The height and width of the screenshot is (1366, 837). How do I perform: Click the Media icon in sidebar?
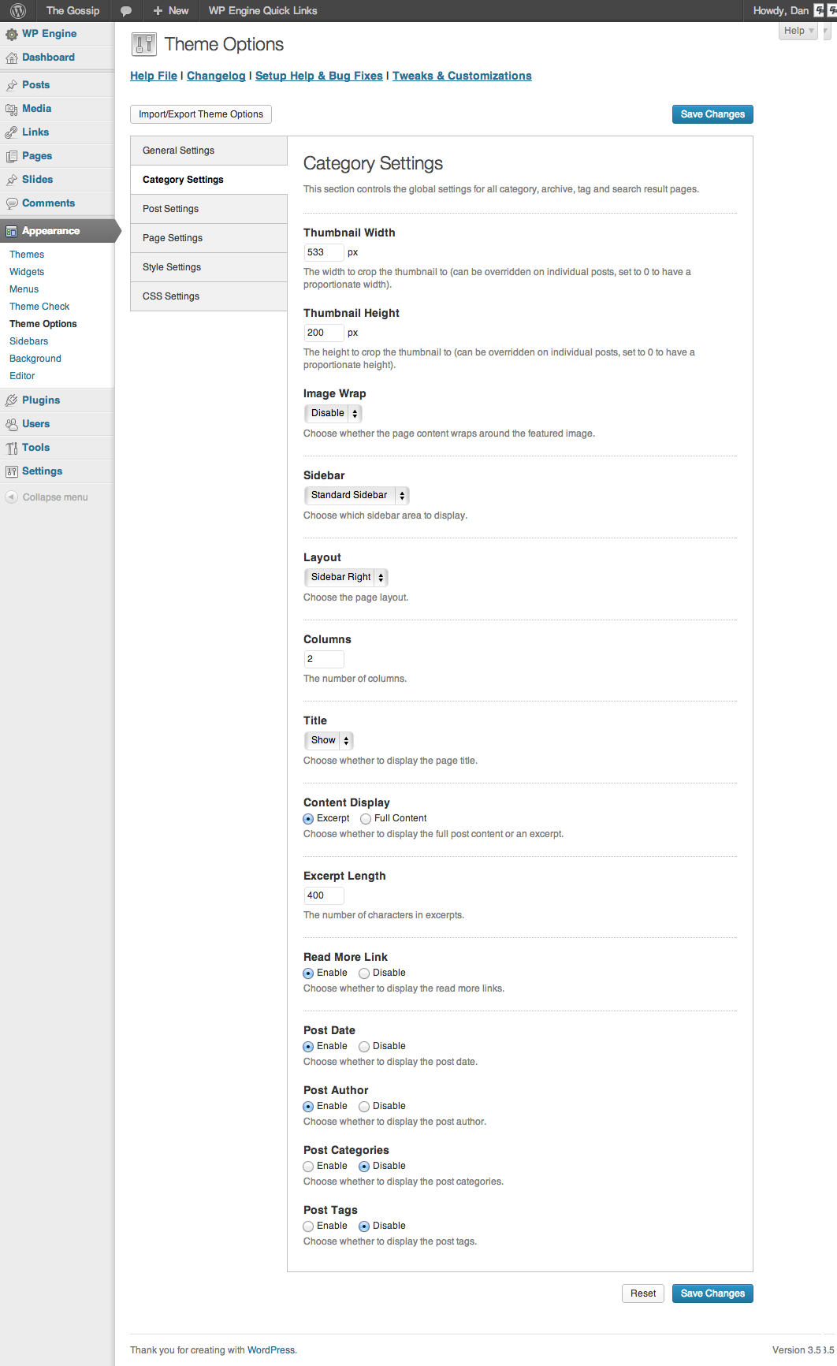point(12,109)
